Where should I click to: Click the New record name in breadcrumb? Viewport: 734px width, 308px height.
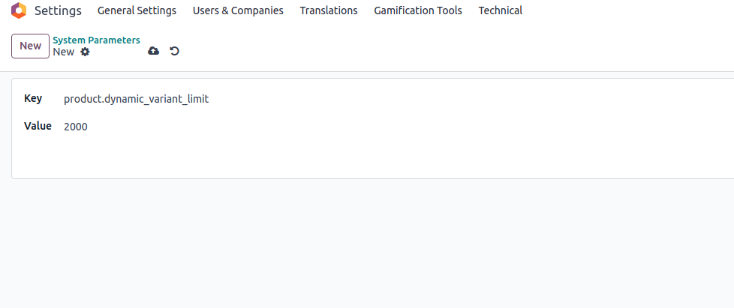63,52
